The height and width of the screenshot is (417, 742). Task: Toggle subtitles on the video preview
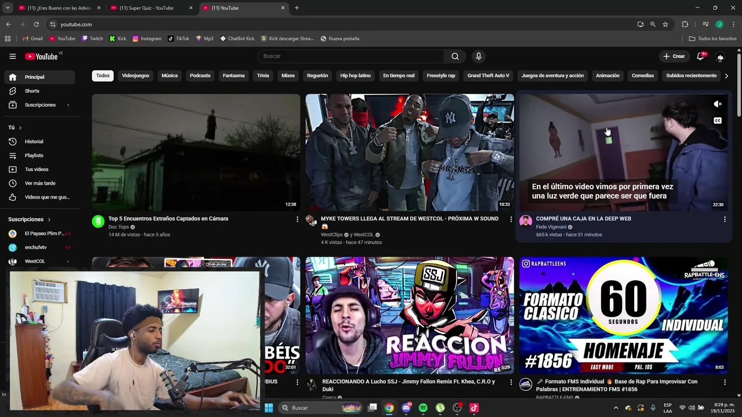coord(718,120)
